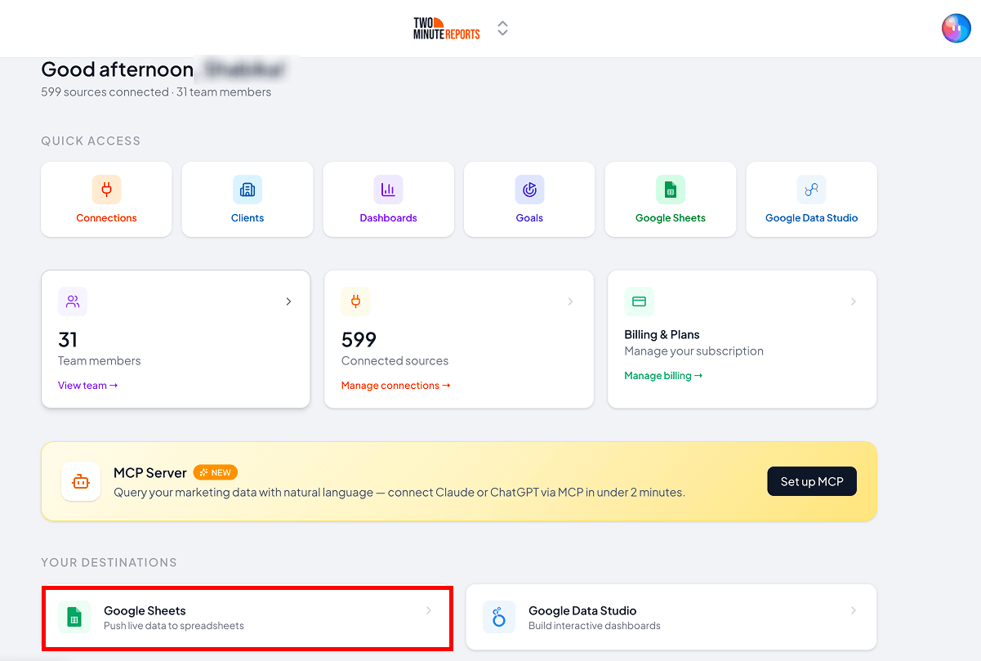This screenshot has height=661, width=981.
Task: Click 'Manage your subscription' text
Action: click(694, 351)
